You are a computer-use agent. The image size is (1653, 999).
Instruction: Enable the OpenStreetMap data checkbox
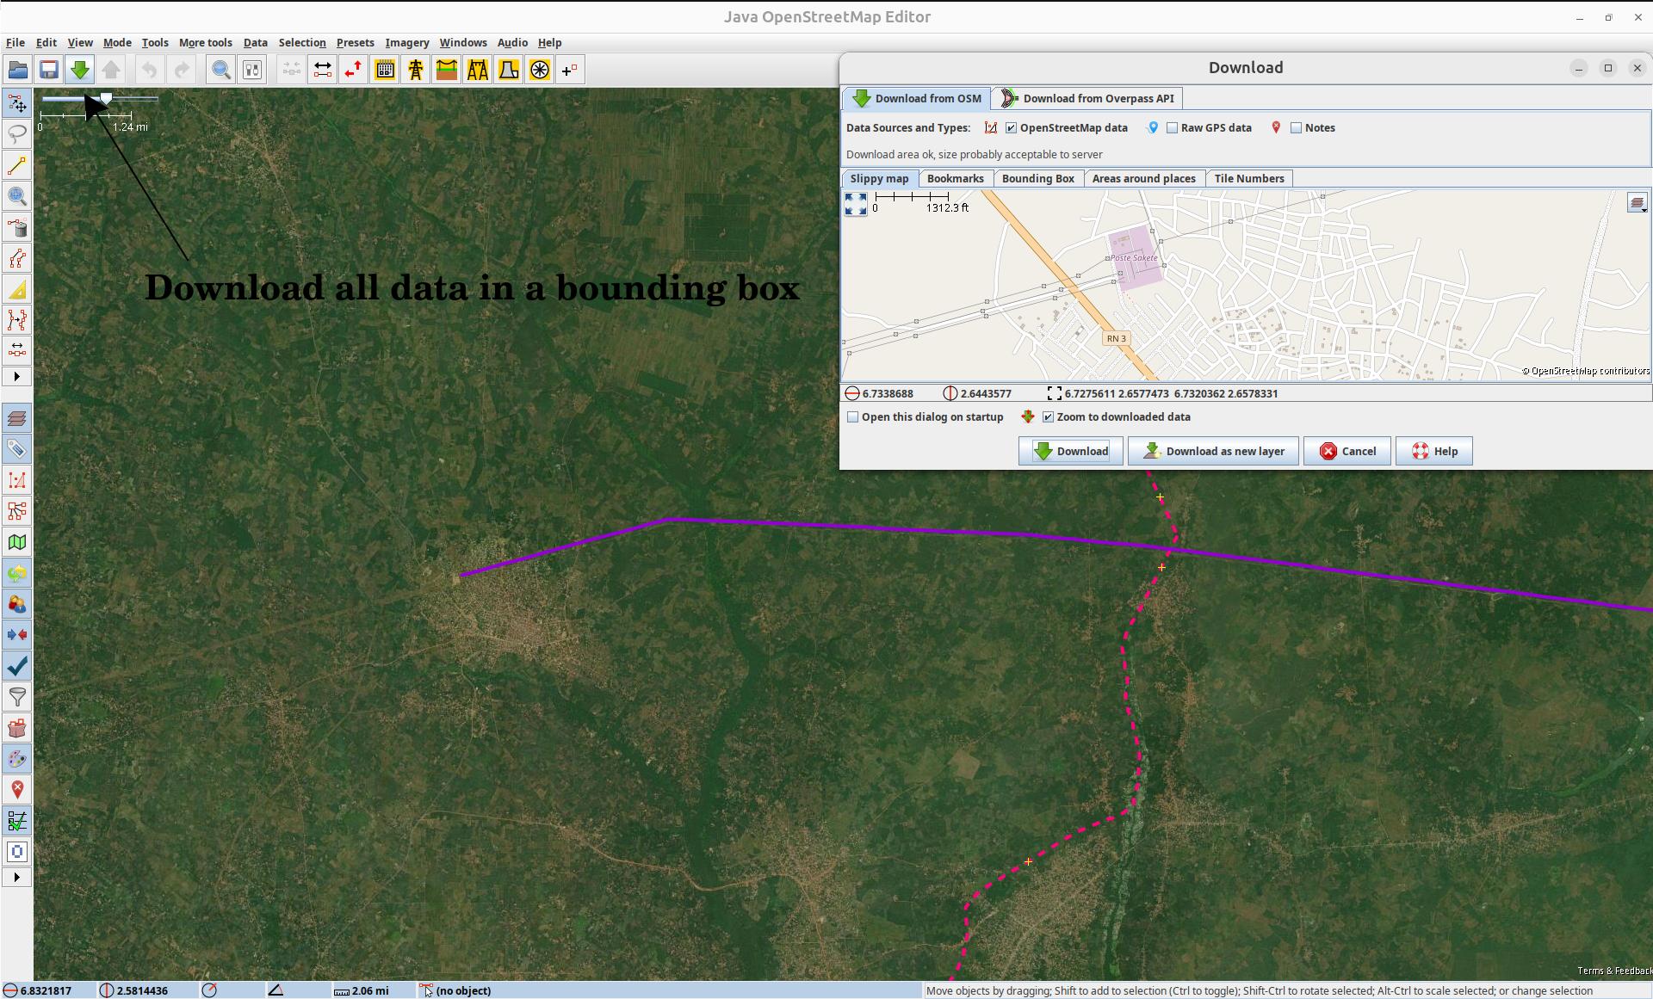(1011, 128)
